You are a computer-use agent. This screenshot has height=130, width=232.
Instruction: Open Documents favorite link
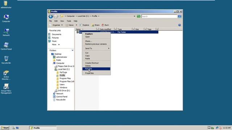tap(55, 34)
